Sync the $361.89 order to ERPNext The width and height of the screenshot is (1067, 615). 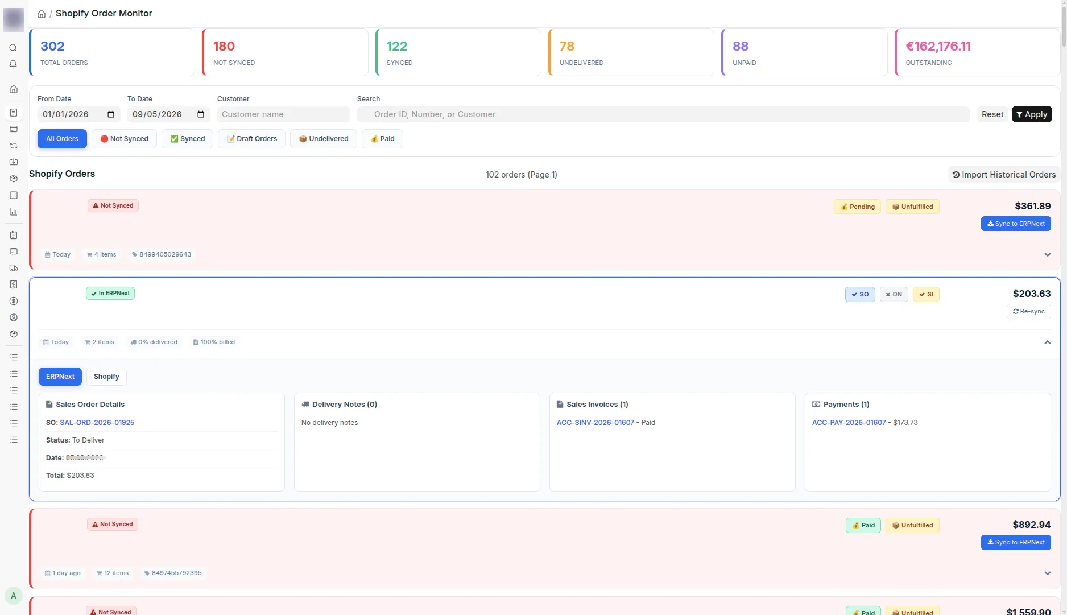tap(1016, 224)
